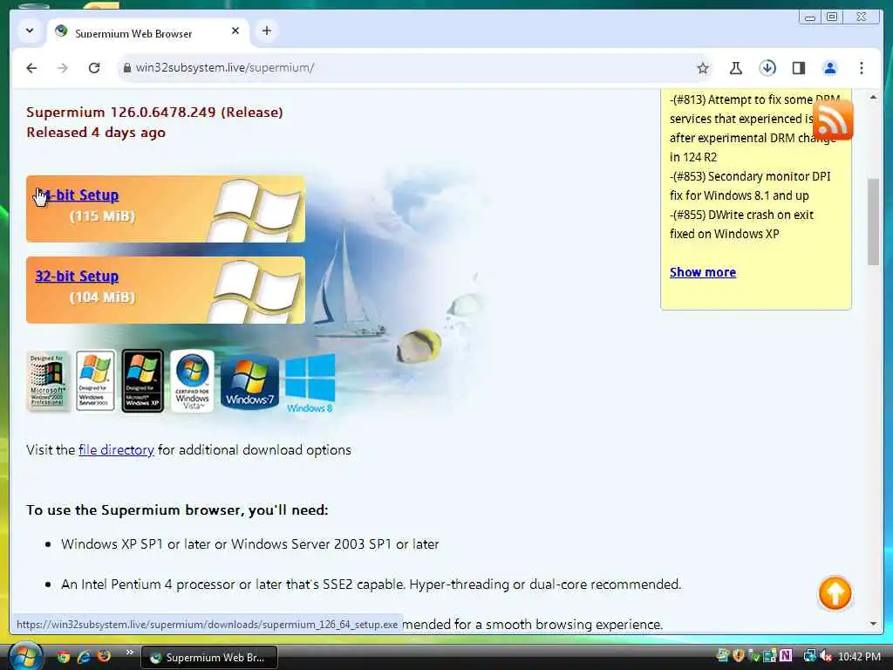Click Show more in the changelog
Image resolution: width=893 pixels, height=670 pixels.
pyautogui.click(x=703, y=272)
